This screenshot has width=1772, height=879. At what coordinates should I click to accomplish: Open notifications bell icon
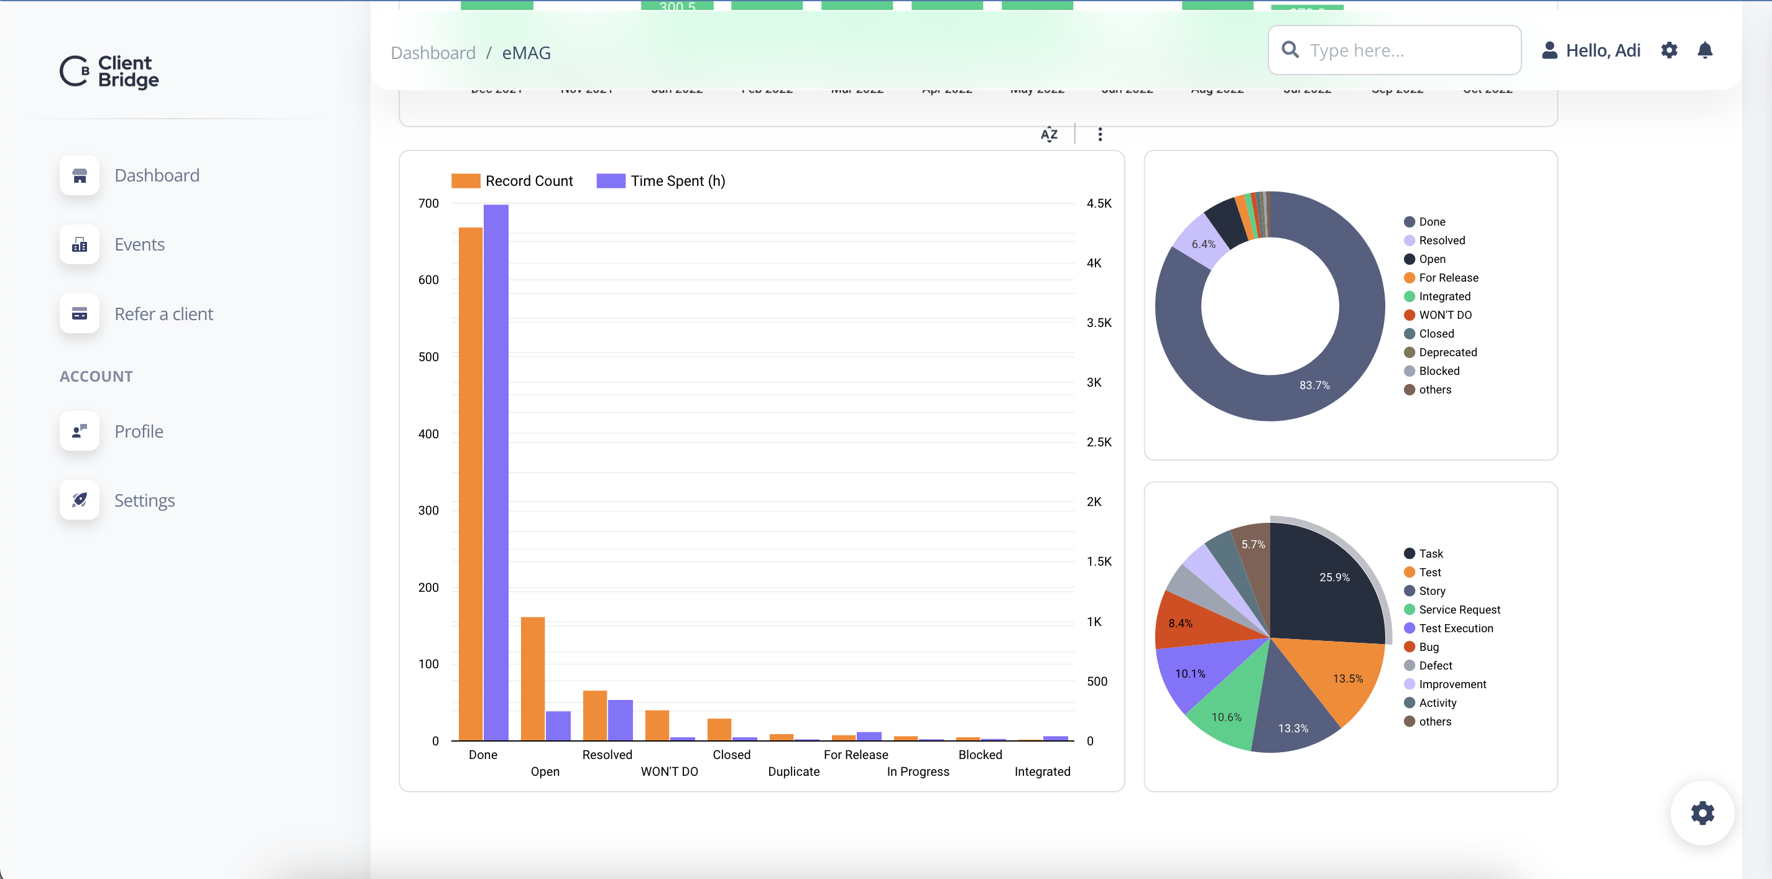coord(1705,50)
